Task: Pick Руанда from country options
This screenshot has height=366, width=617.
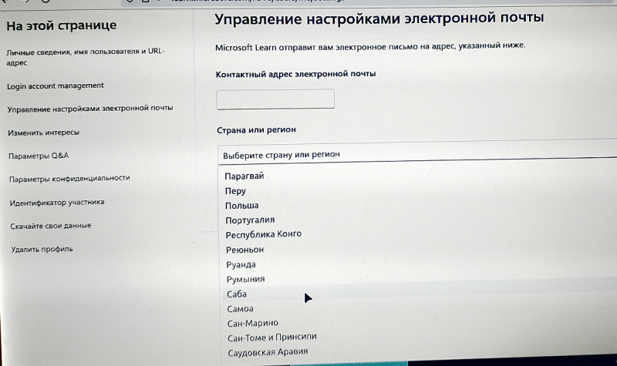Action: click(x=241, y=264)
